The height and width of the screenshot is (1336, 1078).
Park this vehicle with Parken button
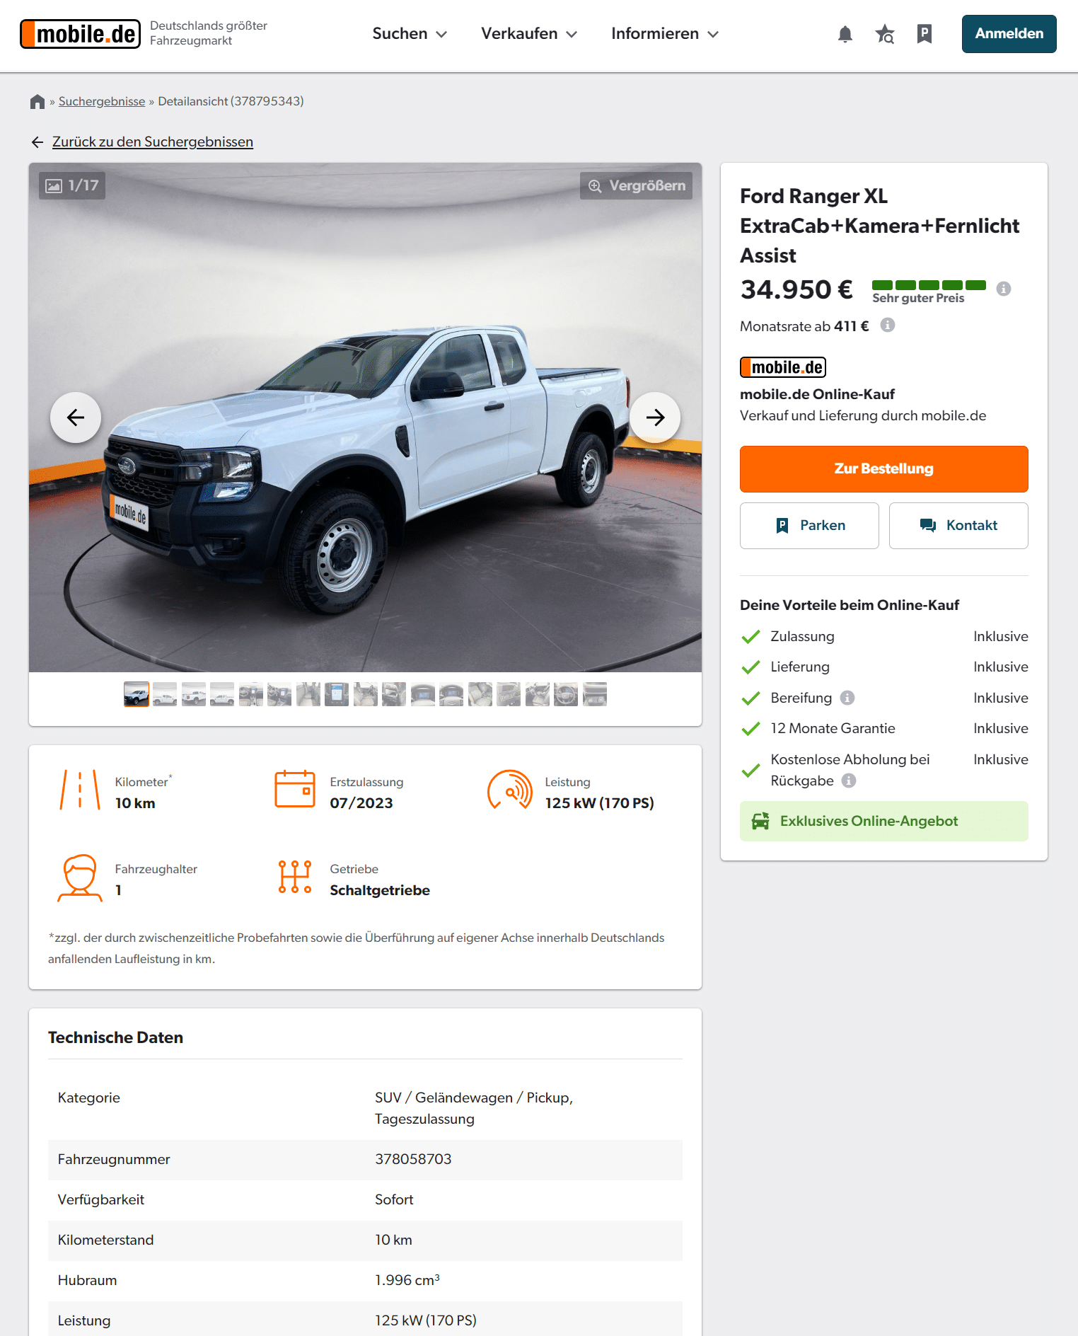[x=809, y=526]
